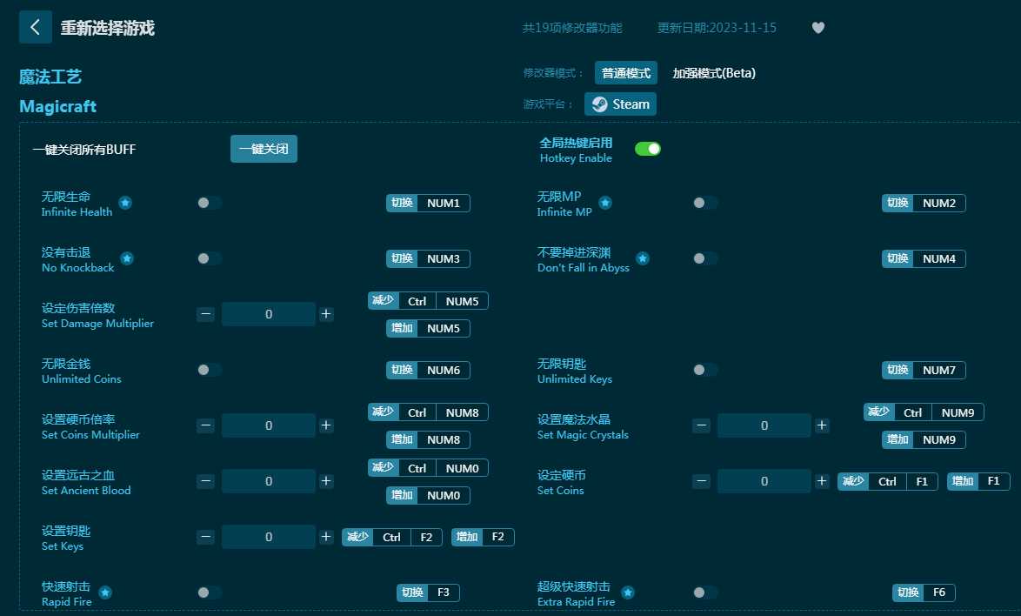The width and height of the screenshot is (1021, 616).
Task: Click star badge next to Extra Rapid Fire
Action: click(629, 593)
